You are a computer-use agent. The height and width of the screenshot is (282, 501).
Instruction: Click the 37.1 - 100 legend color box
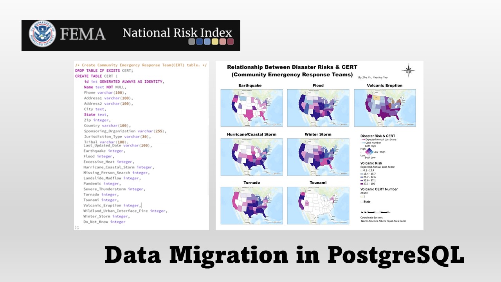[x=362, y=183]
